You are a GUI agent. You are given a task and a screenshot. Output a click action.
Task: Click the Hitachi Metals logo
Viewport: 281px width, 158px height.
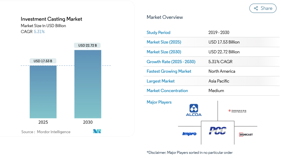237,111
